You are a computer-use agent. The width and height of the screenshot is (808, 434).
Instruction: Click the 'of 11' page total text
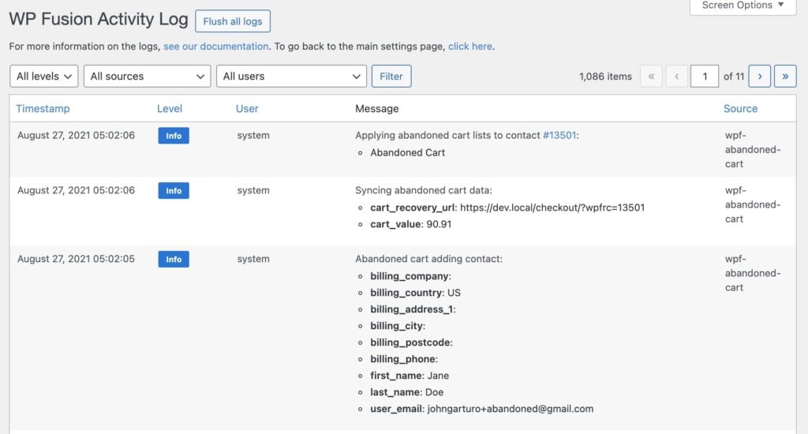[734, 77]
